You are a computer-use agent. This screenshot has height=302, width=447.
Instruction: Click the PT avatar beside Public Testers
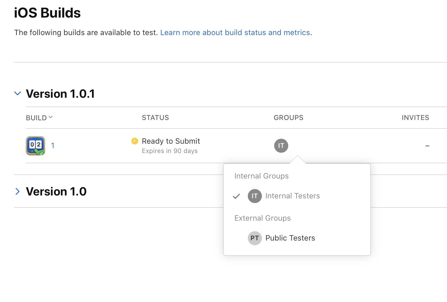pos(255,238)
